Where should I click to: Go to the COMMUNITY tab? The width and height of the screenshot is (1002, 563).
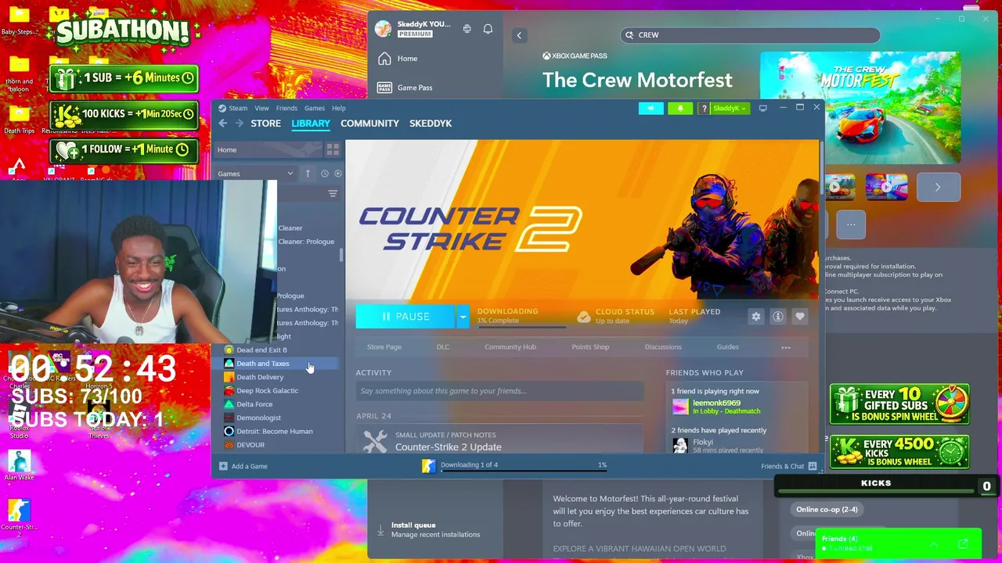369,124
